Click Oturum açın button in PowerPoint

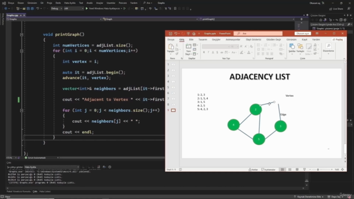click(303, 34)
